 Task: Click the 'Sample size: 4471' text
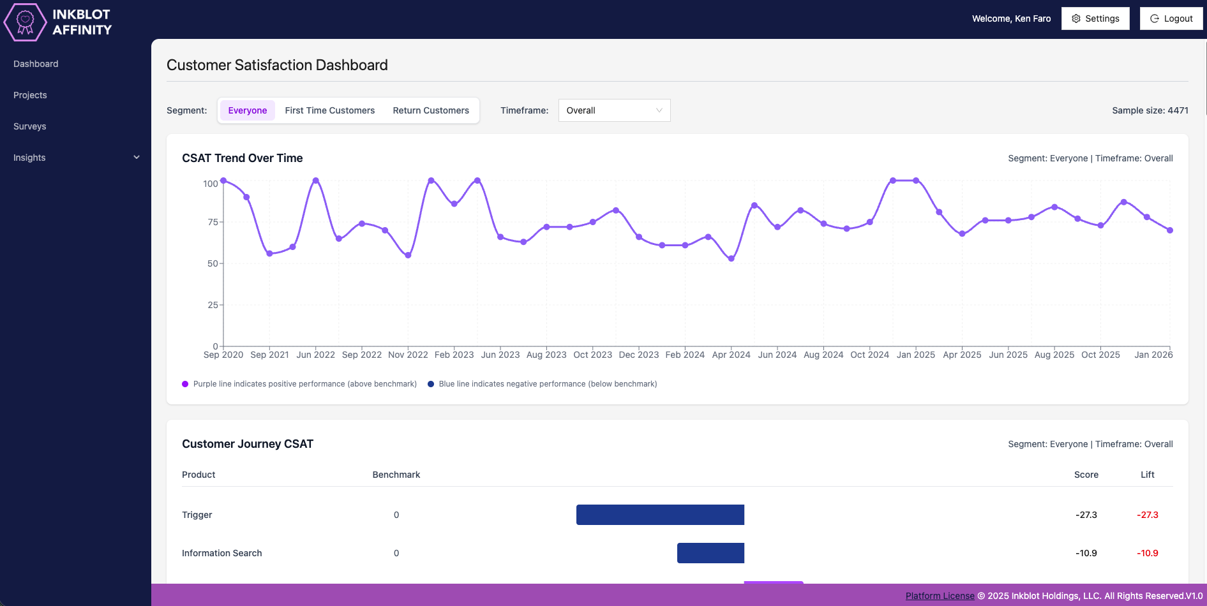pyautogui.click(x=1150, y=110)
